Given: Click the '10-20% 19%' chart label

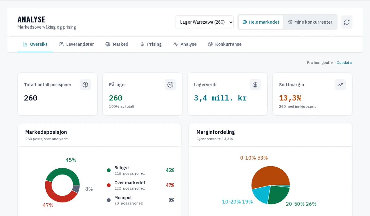Looking at the screenshot, I should [237, 202].
